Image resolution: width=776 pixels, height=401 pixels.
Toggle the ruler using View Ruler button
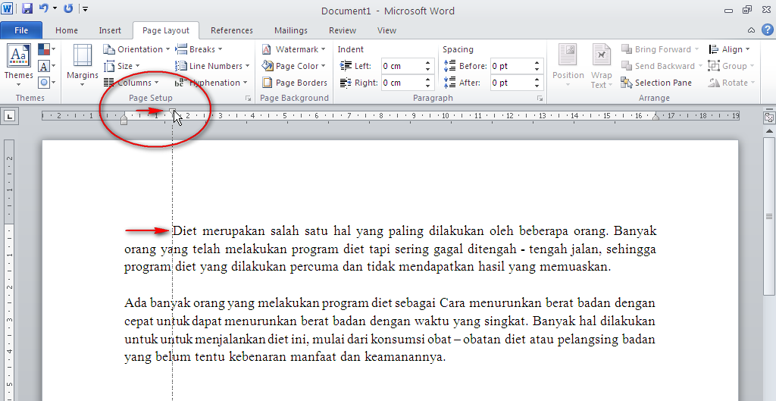pos(769,117)
